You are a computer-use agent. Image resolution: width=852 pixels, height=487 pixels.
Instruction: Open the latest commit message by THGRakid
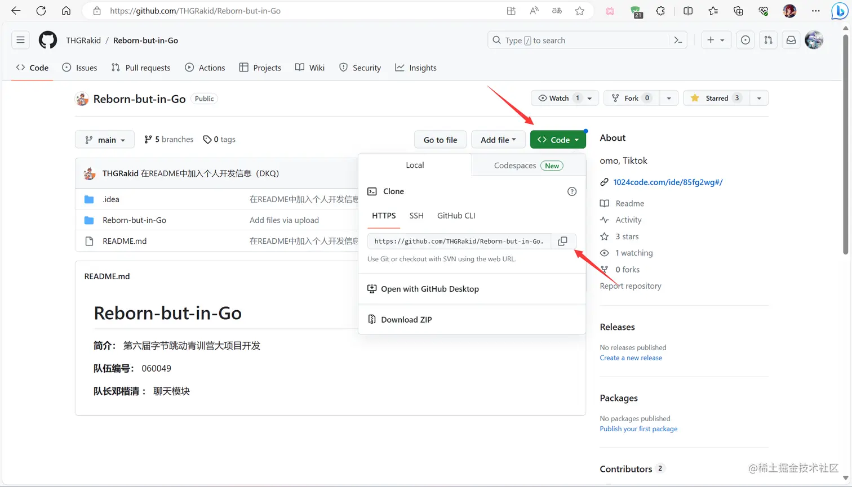click(x=210, y=173)
